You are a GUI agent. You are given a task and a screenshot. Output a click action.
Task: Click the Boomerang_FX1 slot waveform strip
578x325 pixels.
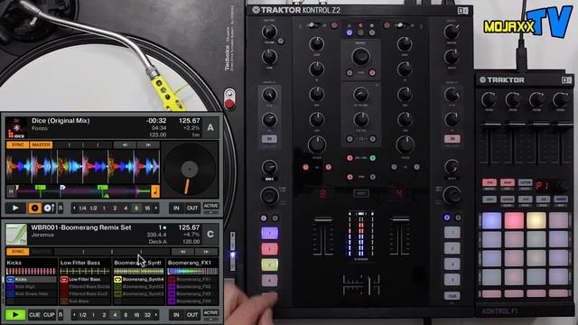click(192, 271)
